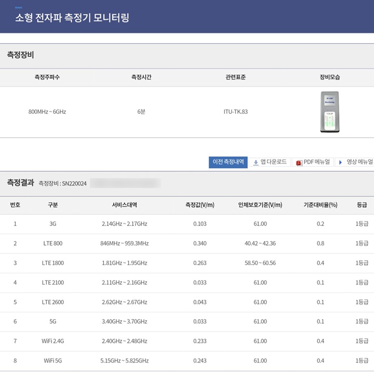Click the 0.2 ratio in 3G row
374x374 pixels.
tap(320, 224)
